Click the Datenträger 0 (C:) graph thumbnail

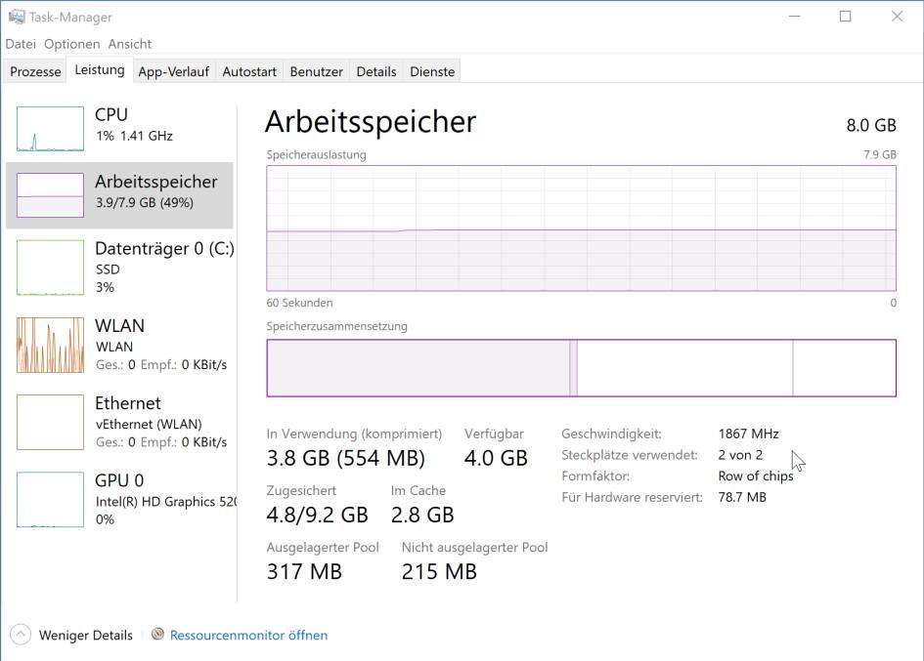(x=50, y=268)
